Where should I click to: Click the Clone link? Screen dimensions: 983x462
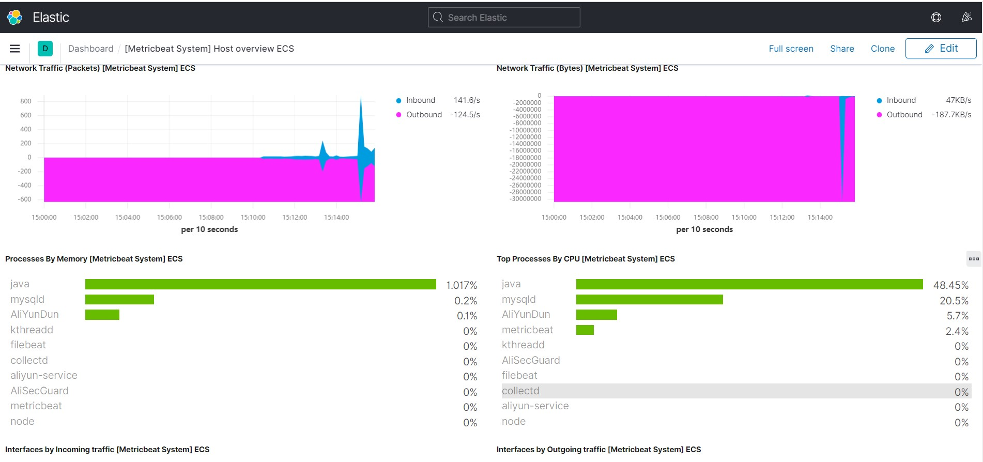882,49
